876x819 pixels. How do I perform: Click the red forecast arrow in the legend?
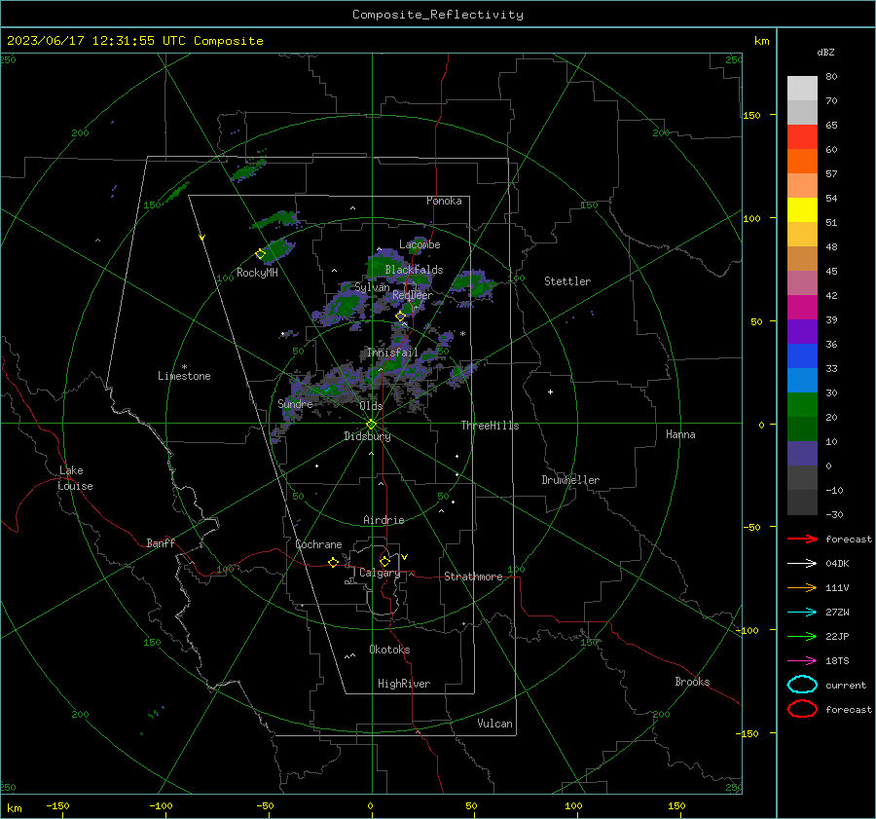click(802, 539)
